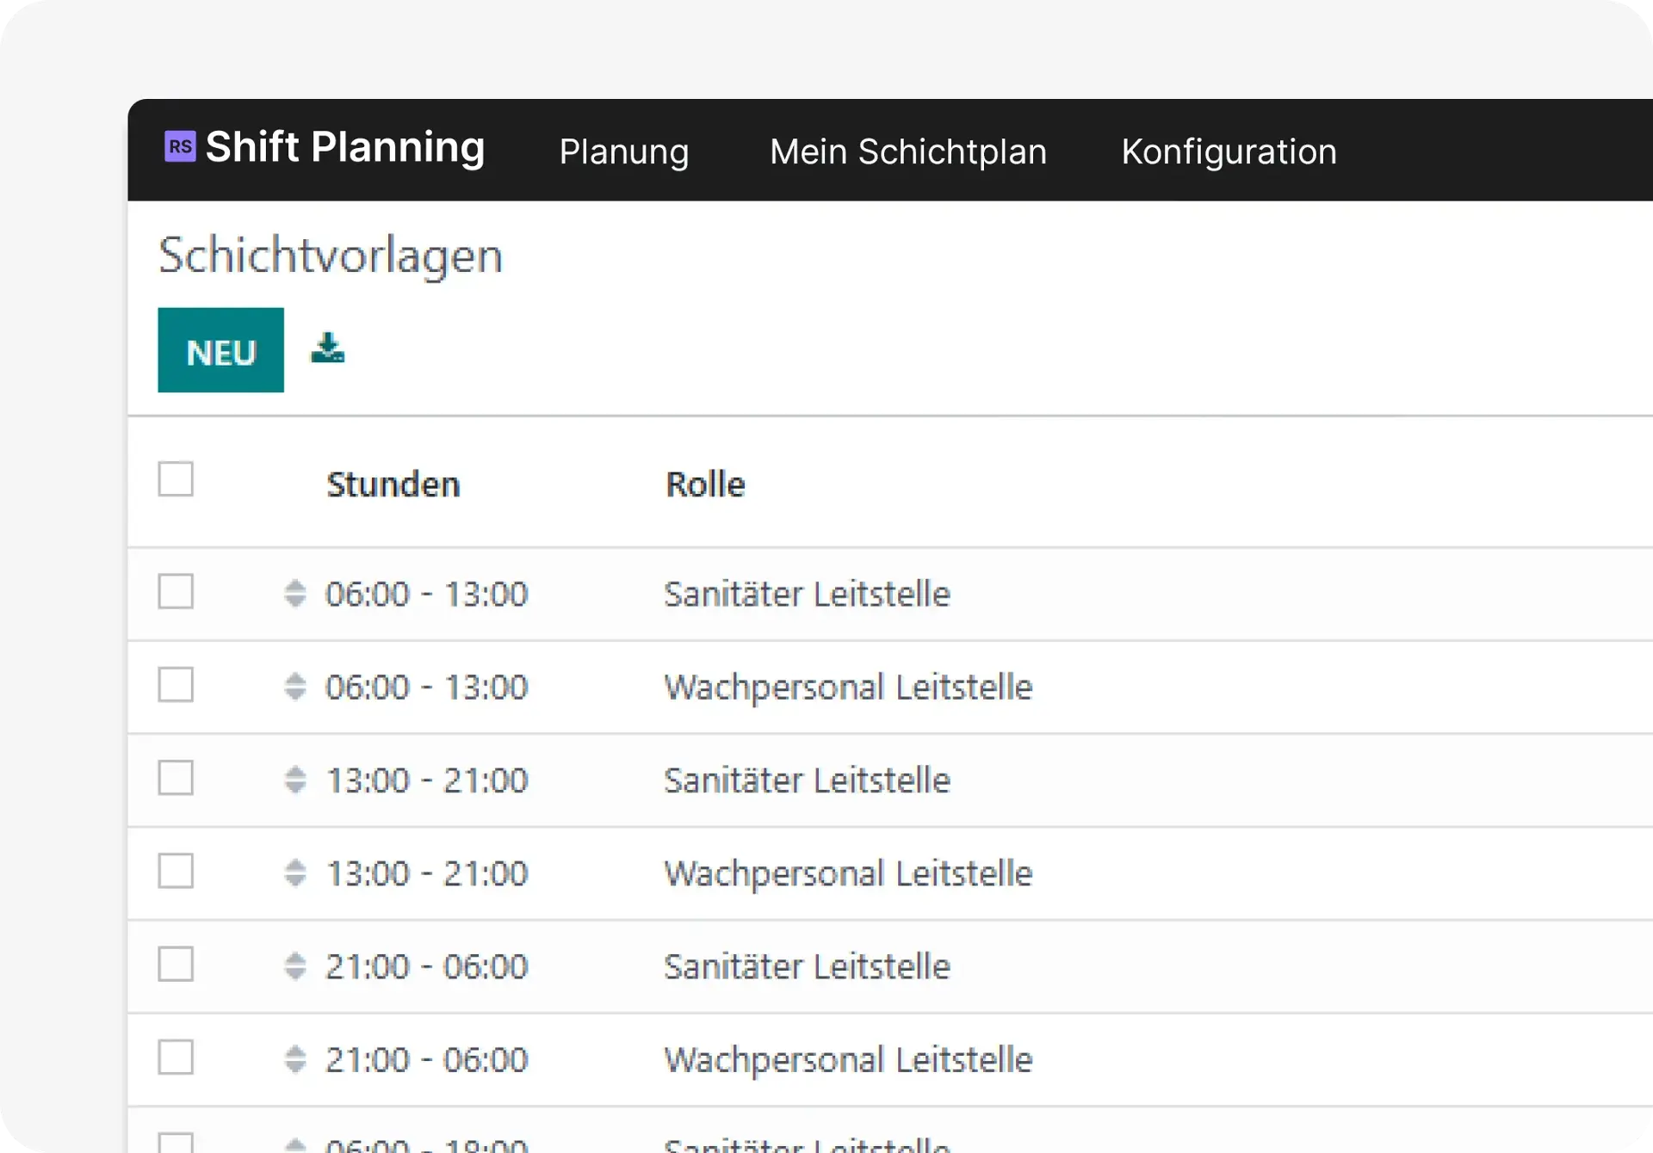Select checkbox for 13:00 - 21:00 Wachpersonal row
This screenshot has width=1653, height=1153.
tap(176, 871)
